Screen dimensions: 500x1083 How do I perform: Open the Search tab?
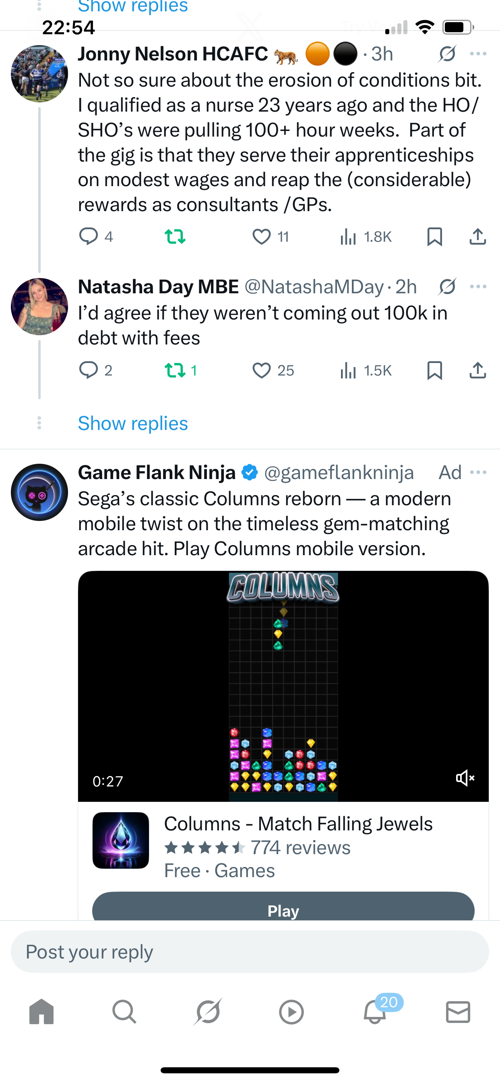click(x=124, y=1012)
